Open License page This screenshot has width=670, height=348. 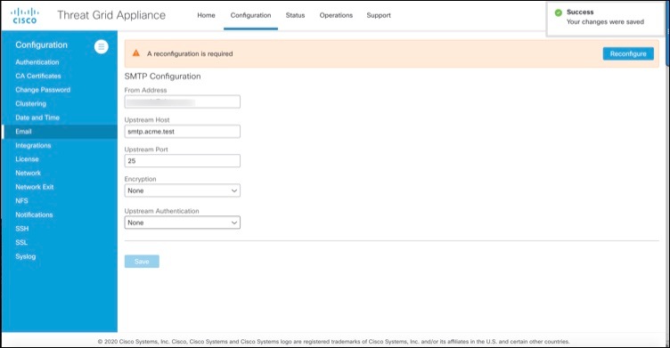coord(27,158)
